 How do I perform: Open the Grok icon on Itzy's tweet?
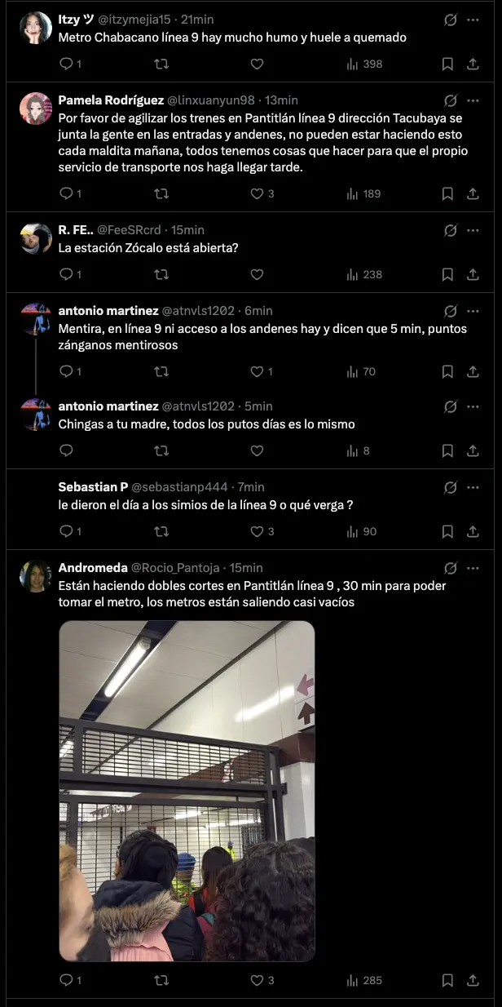pos(450,20)
